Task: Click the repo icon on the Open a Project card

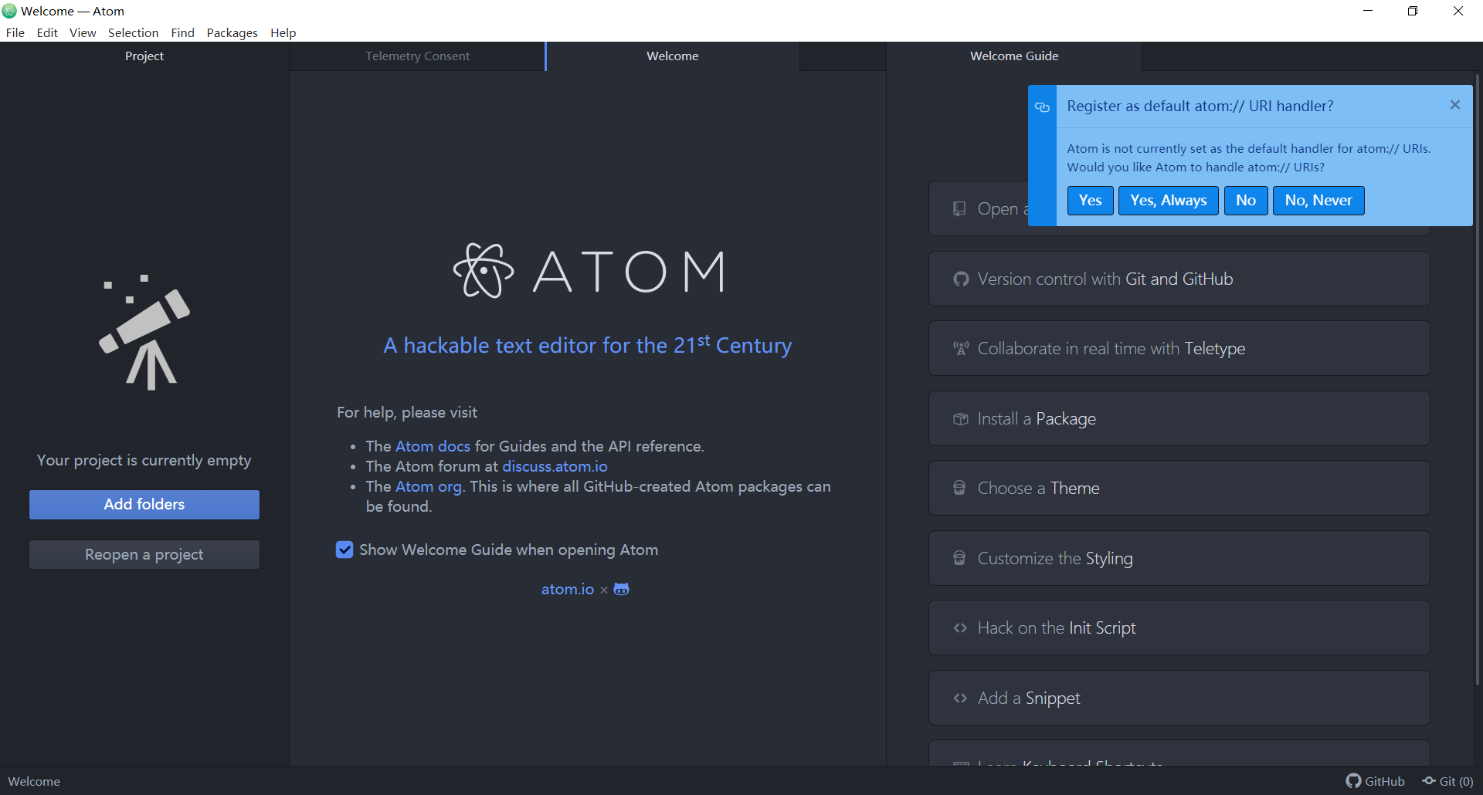Action: click(959, 208)
